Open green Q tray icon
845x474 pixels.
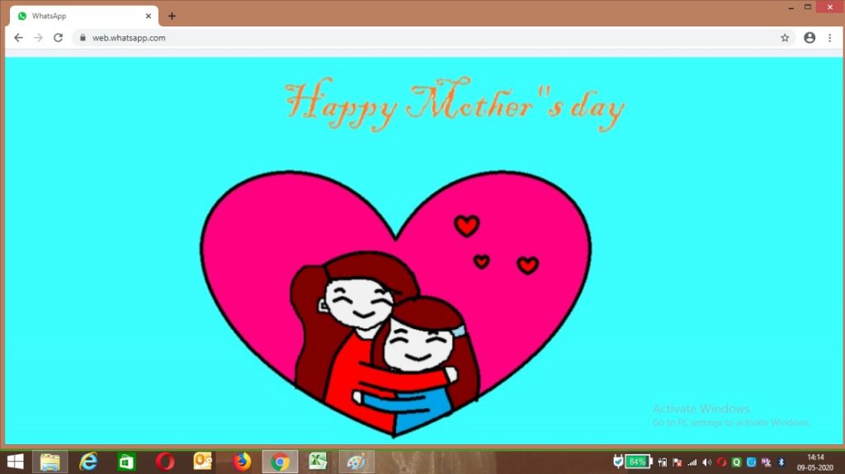737,462
